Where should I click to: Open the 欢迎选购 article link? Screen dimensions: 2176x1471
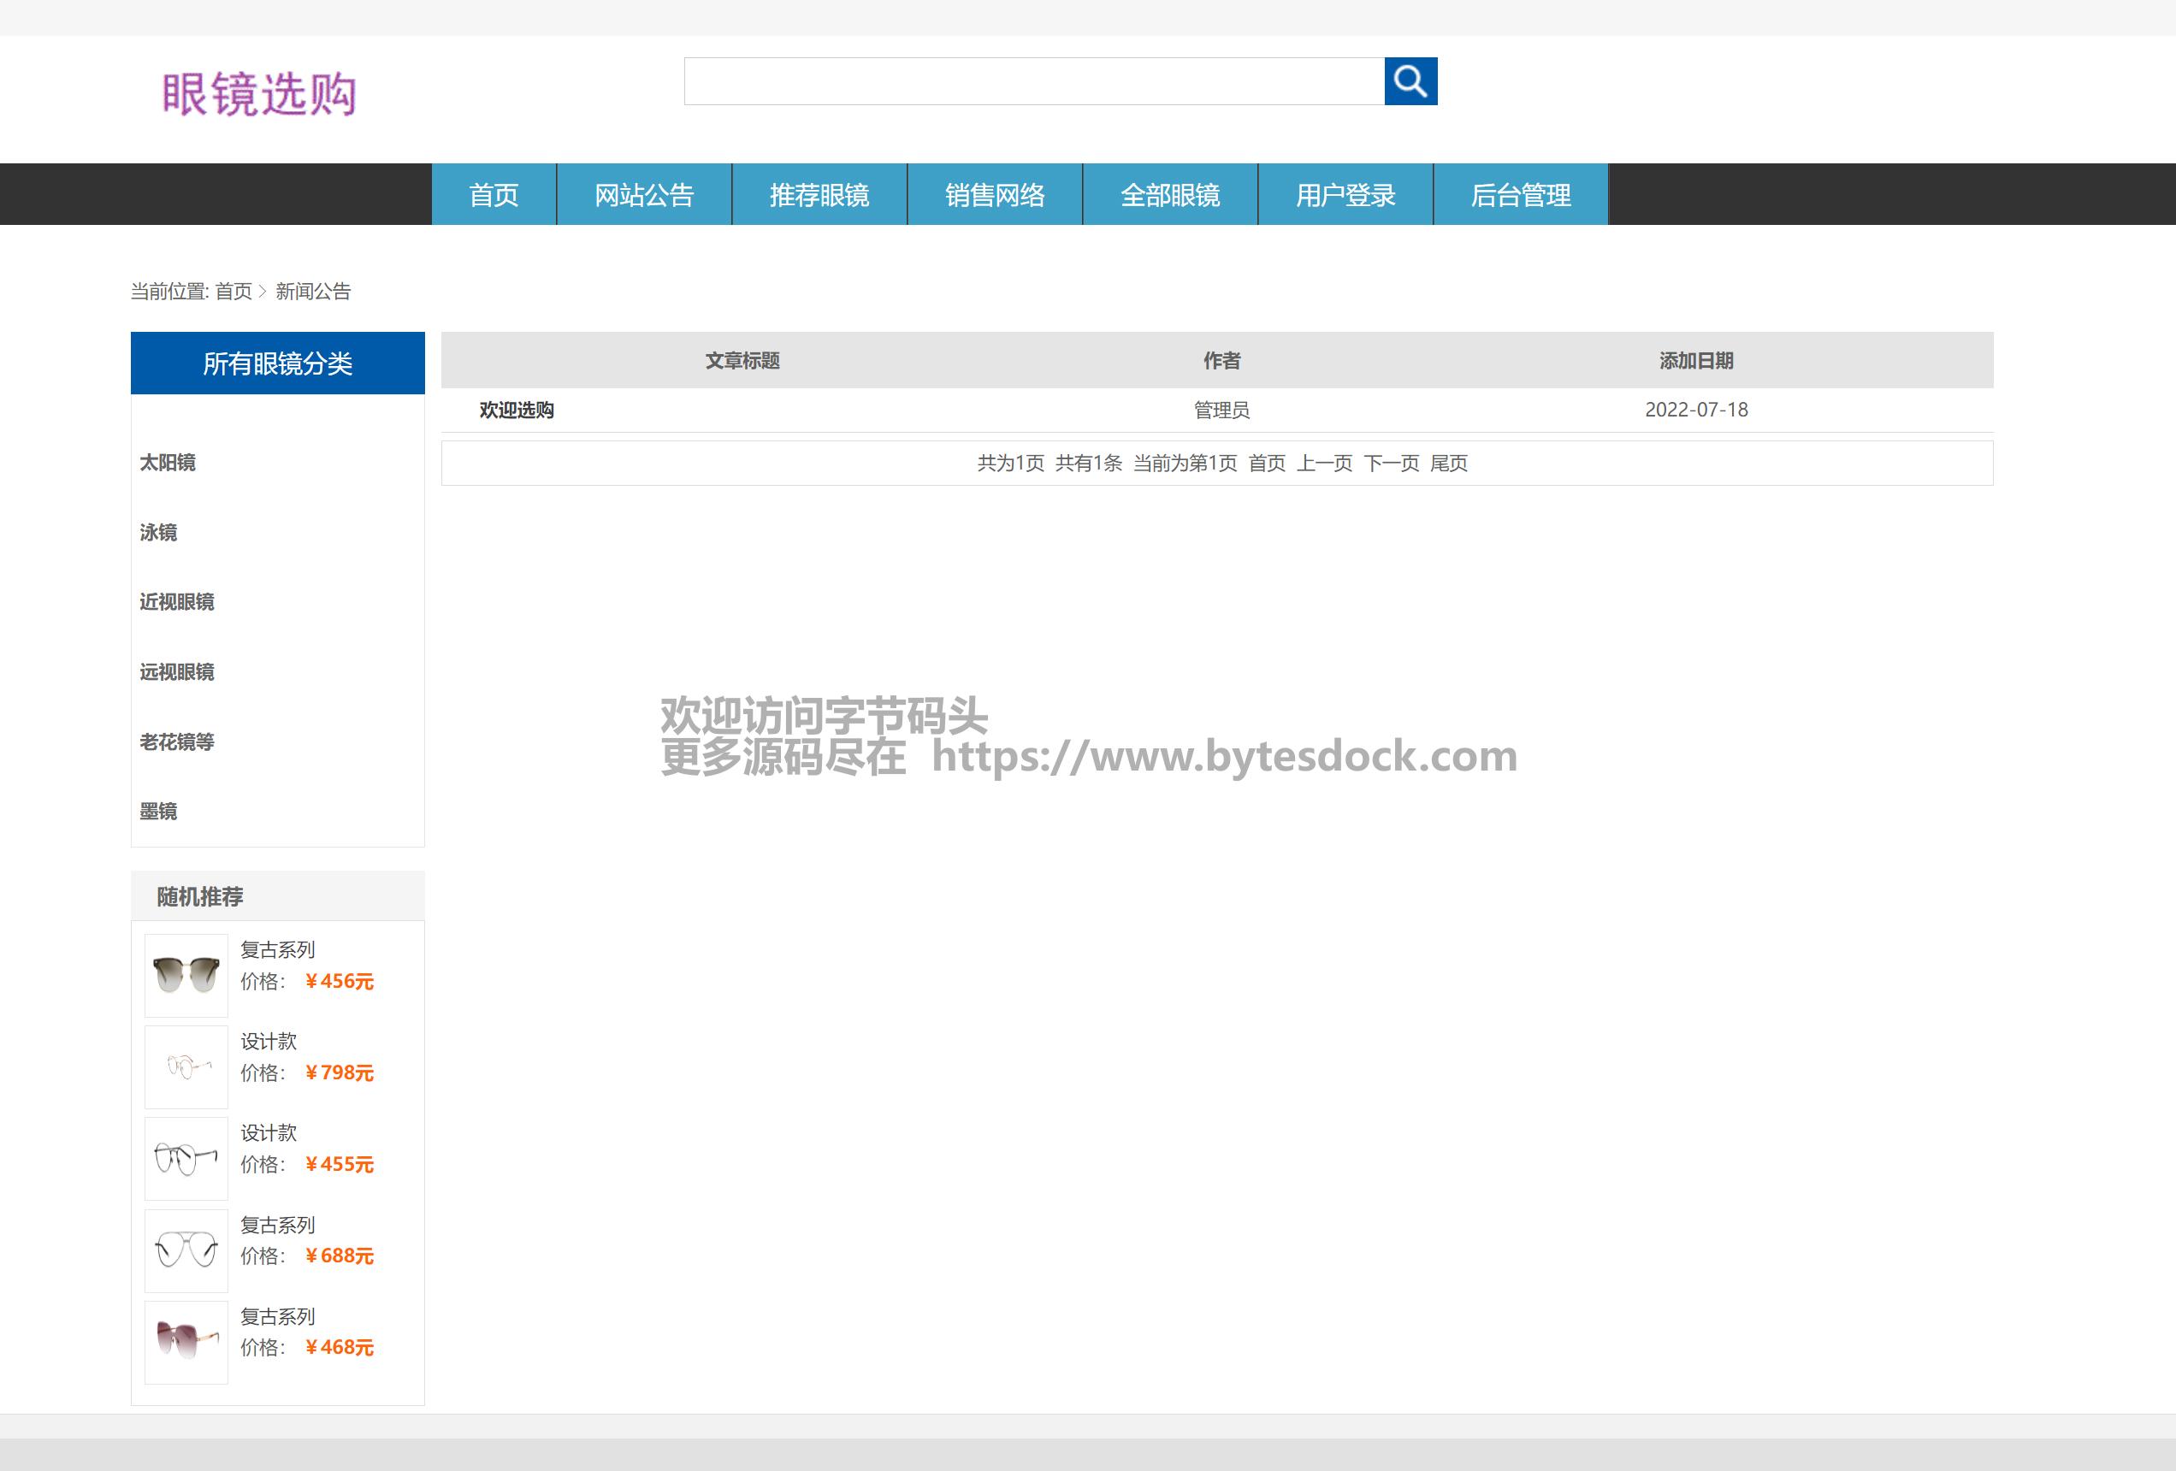point(517,411)
